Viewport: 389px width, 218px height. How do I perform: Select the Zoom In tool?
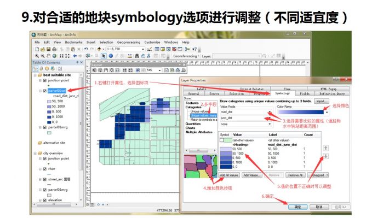[x=37, y=56]
